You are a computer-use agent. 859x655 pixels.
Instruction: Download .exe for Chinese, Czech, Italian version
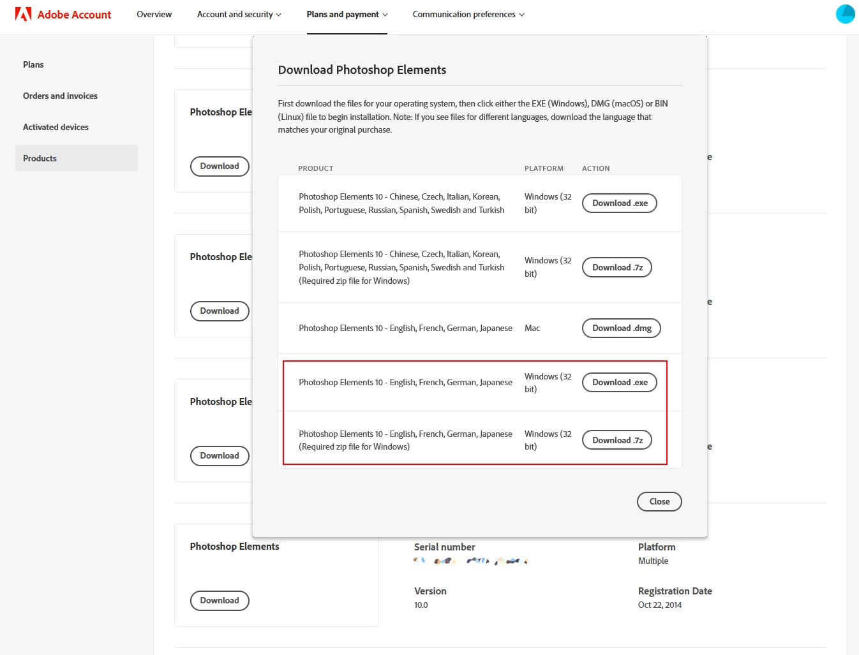tap(620, 203)
